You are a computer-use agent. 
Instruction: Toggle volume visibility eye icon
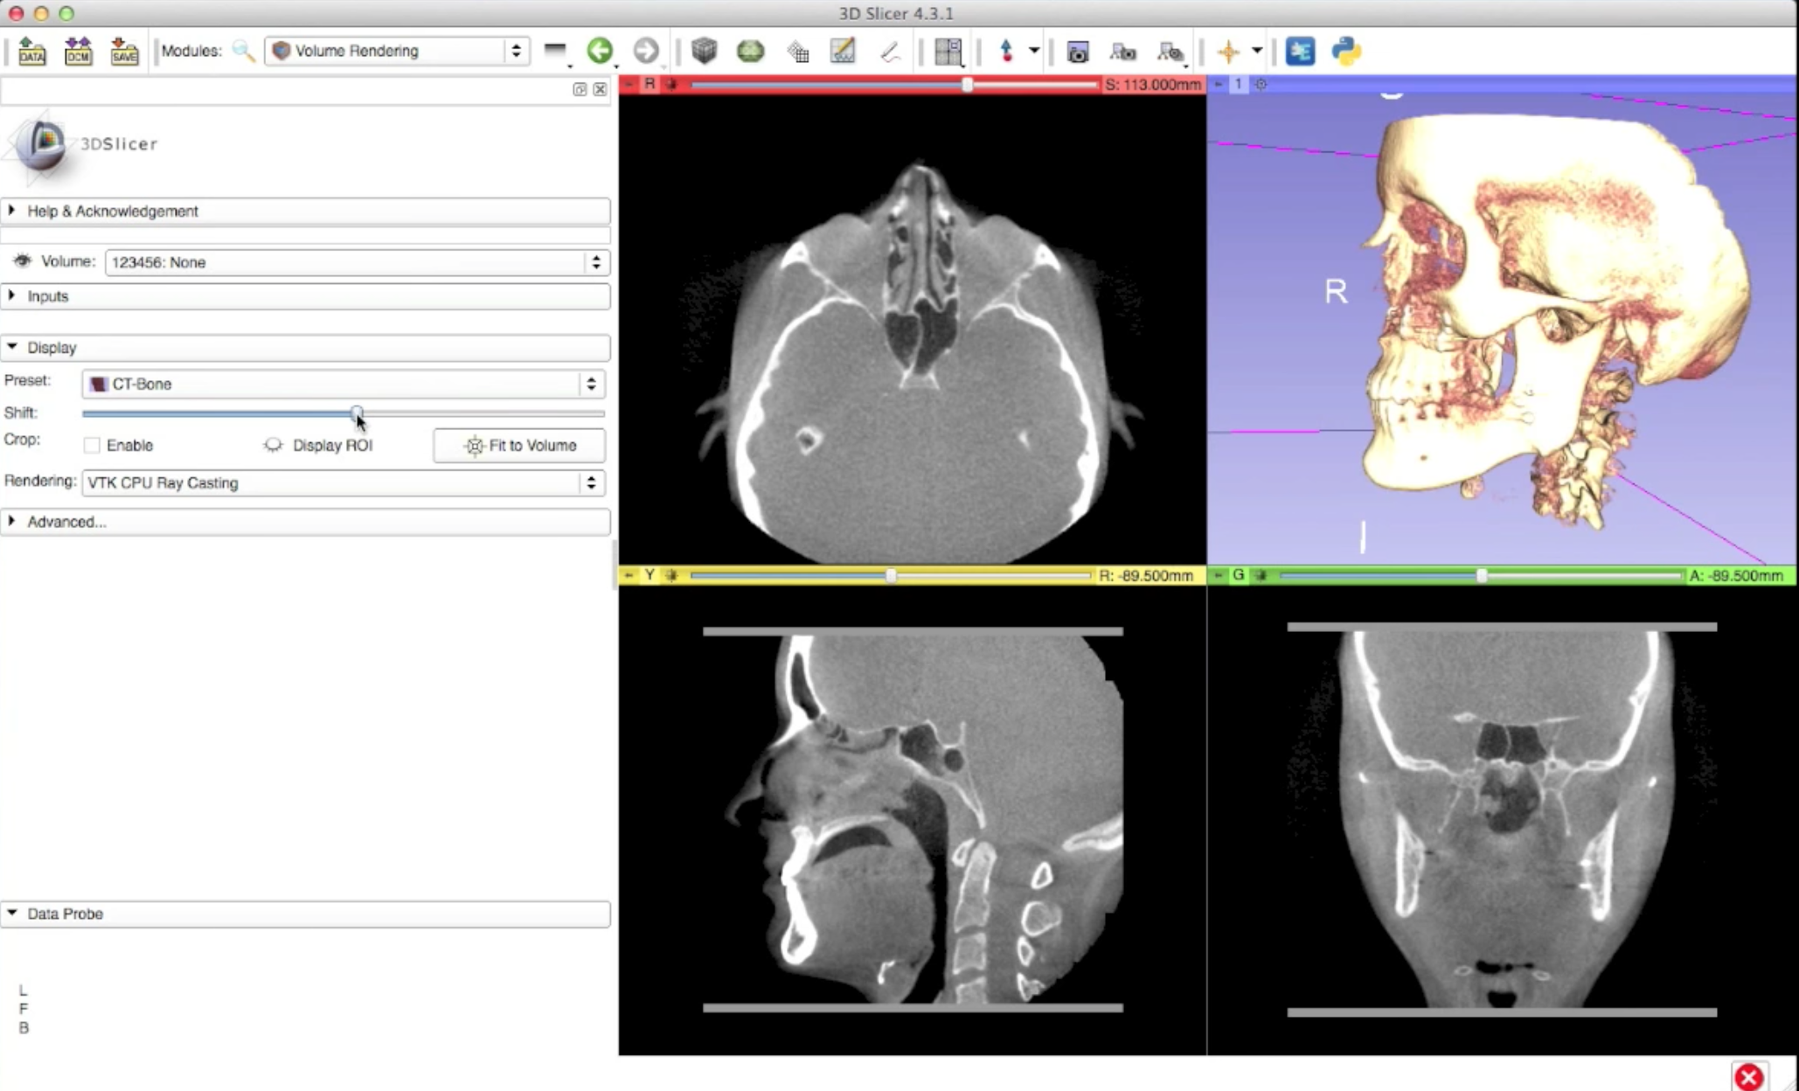pos(22,261)
